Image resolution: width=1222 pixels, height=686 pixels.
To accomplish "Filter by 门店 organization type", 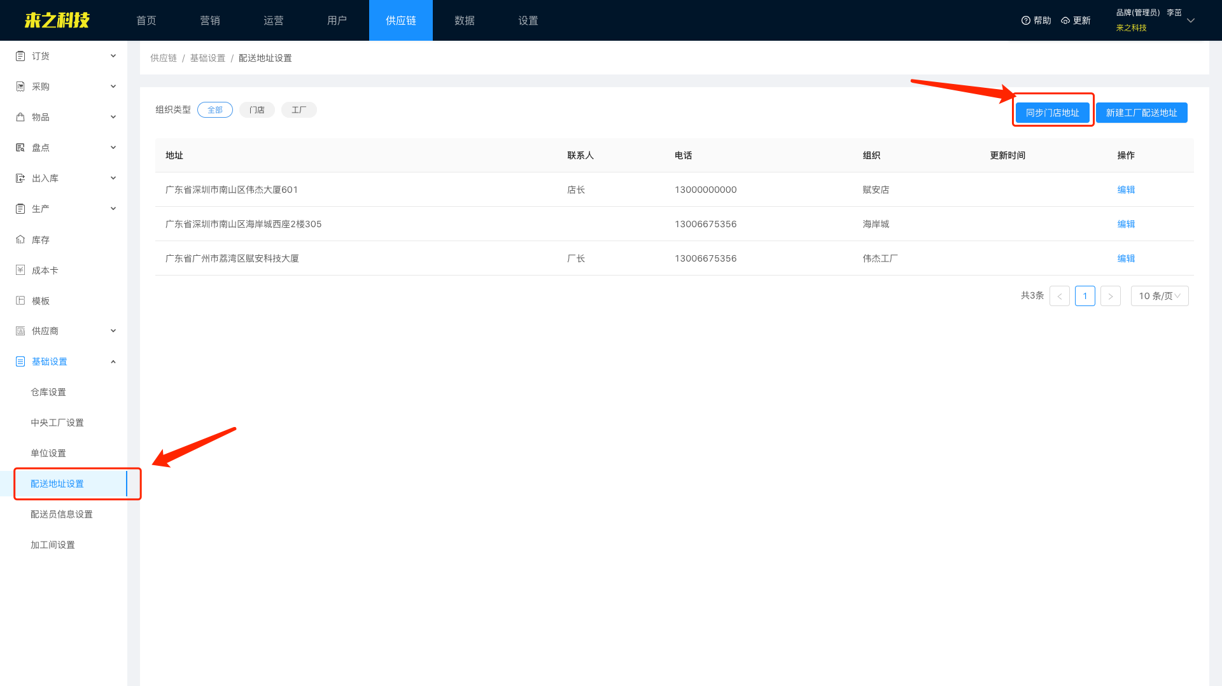I will 257,110.
